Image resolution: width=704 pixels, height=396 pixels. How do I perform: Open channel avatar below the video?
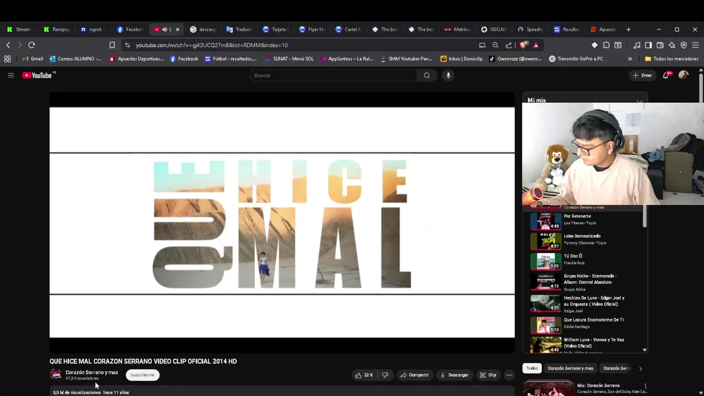56,375
